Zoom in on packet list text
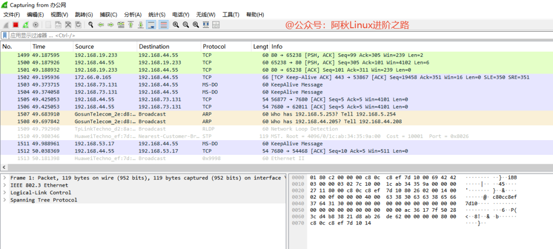This screenshot has width=553, height=249. (176, 25)
